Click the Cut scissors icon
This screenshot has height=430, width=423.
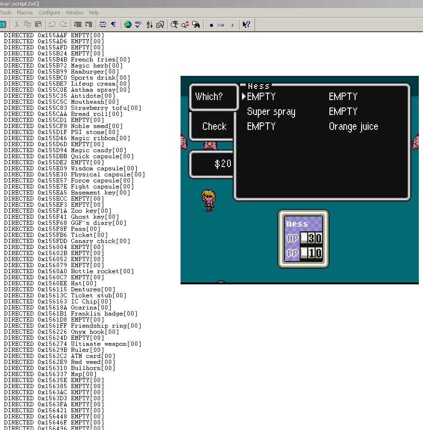(17, 25)
